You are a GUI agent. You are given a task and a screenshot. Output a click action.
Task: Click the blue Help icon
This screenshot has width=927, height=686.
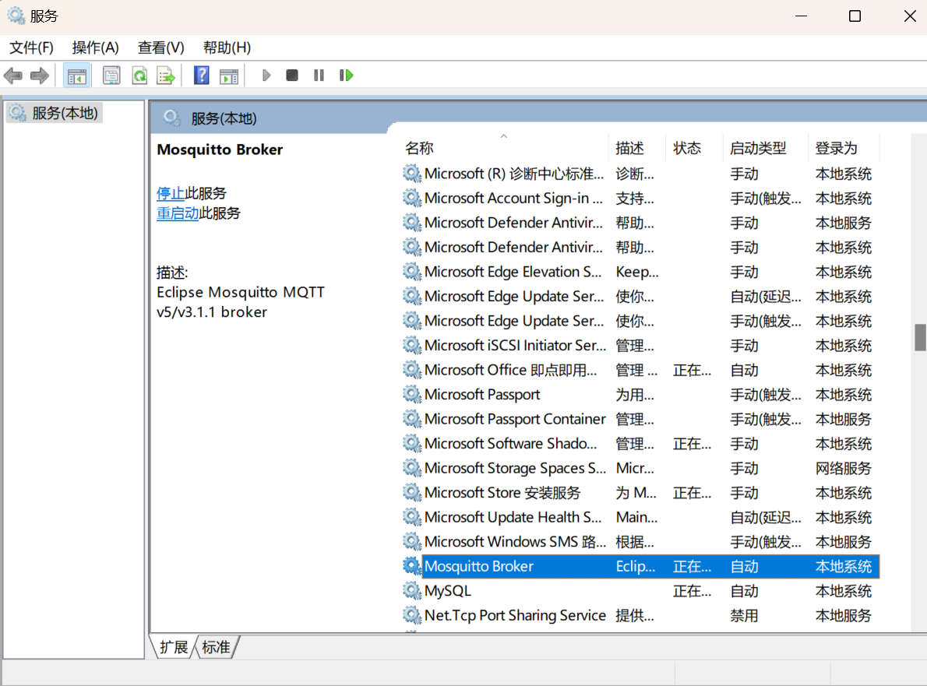[x=201, y=75]
